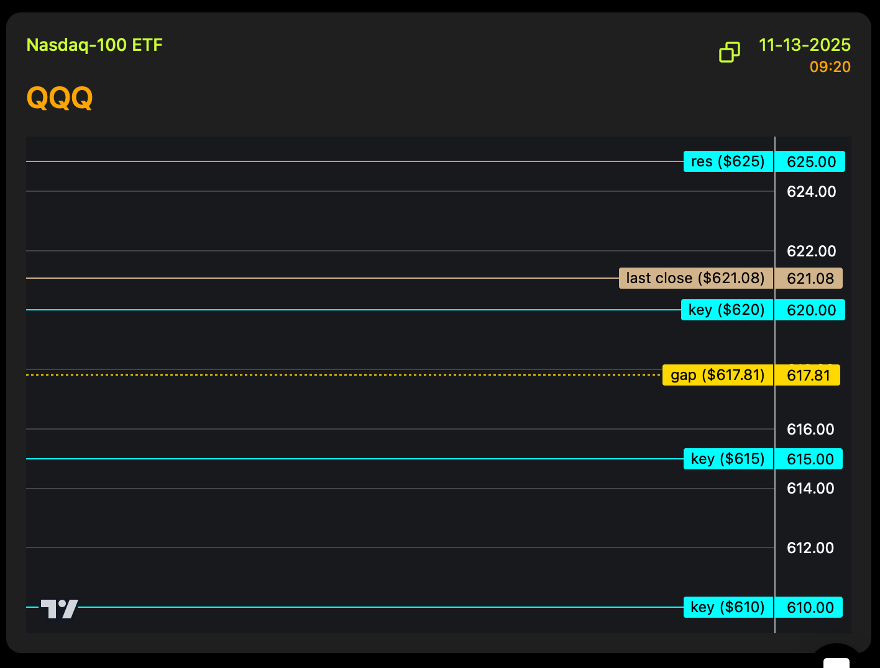Select the last close ($621.08) label
Viewport: 880px width, 668px height.
click(x=695, y=278)
